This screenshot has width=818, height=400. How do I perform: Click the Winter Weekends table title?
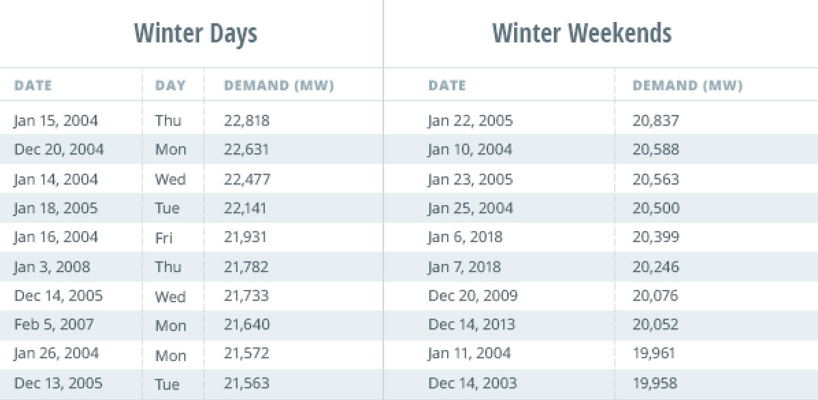[581, 33]
